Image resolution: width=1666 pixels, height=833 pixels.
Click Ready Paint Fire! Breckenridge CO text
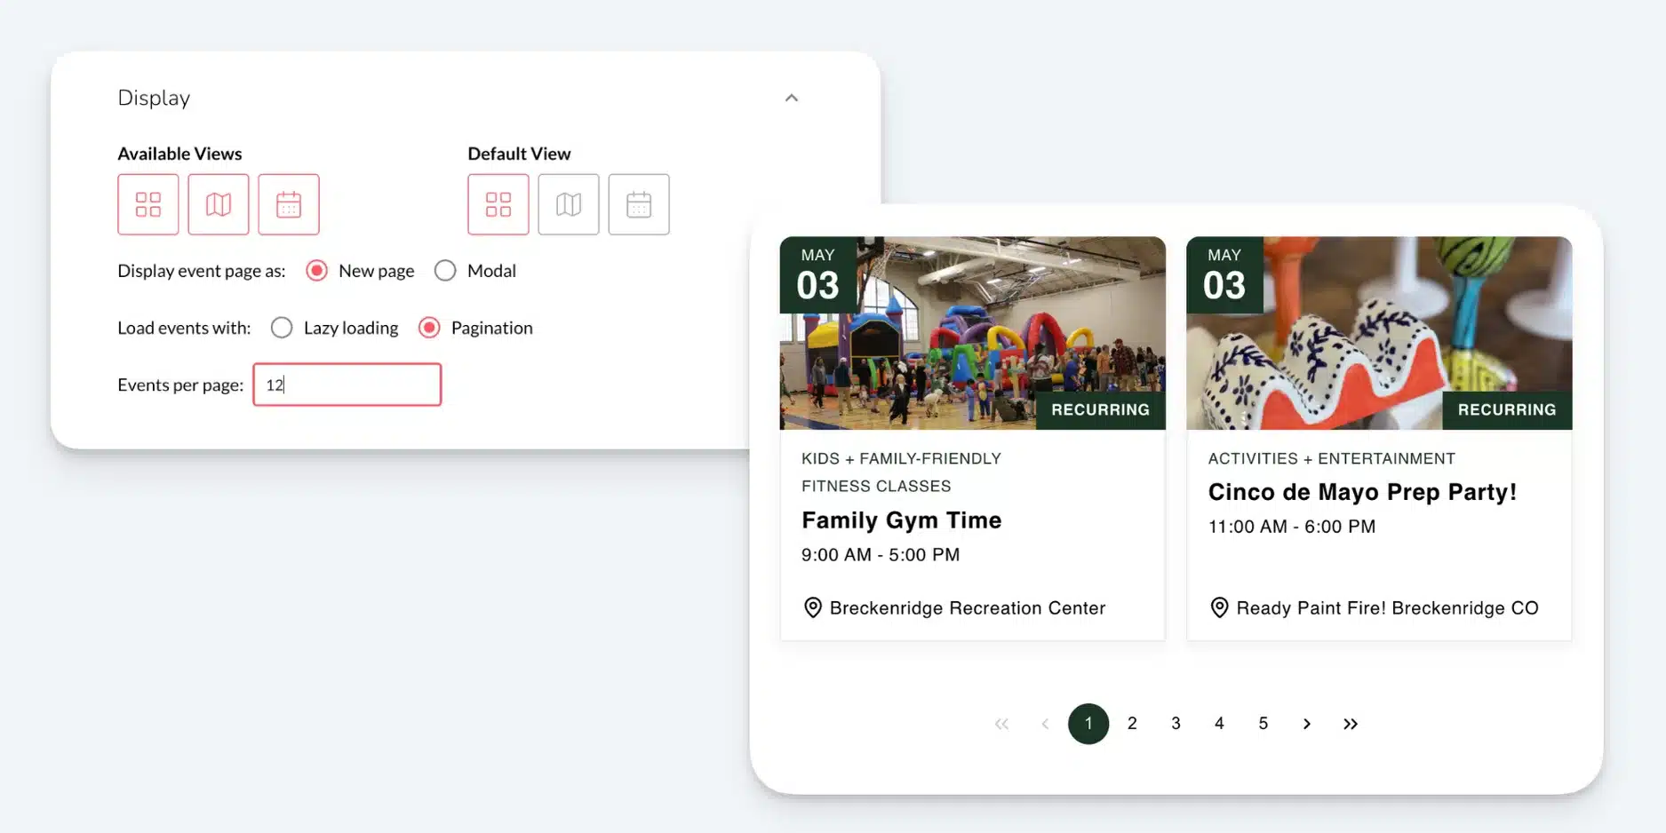[1387, 608]
